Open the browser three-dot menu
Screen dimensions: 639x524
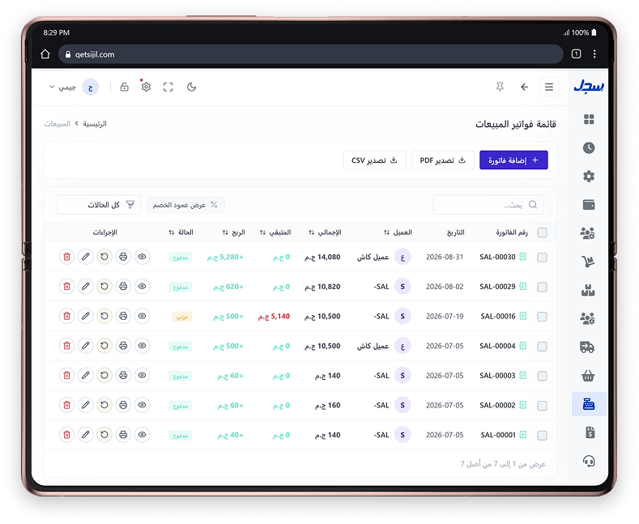pos(594,53)
